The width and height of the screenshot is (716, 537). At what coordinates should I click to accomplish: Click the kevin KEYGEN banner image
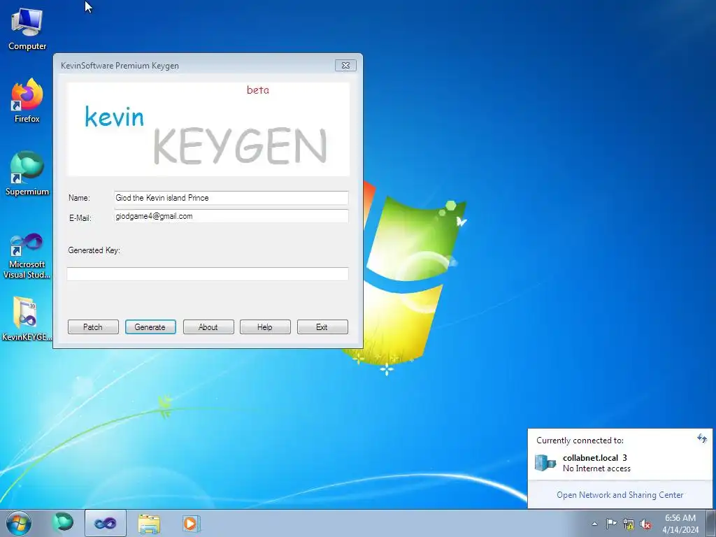coord(208,129)
